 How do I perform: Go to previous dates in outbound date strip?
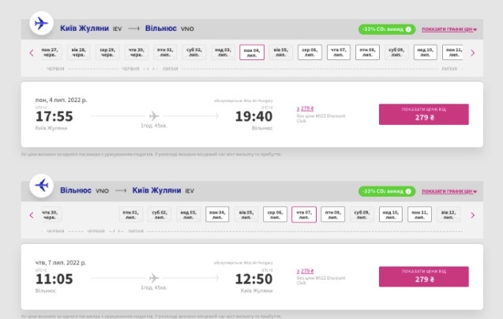[x=31, y=53]
